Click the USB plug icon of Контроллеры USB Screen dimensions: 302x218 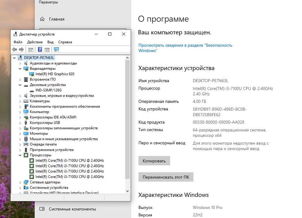point(26,123)
